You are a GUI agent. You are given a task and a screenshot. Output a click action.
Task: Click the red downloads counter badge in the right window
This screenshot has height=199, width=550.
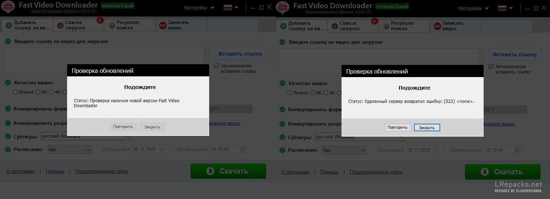(x=375, y=21)
